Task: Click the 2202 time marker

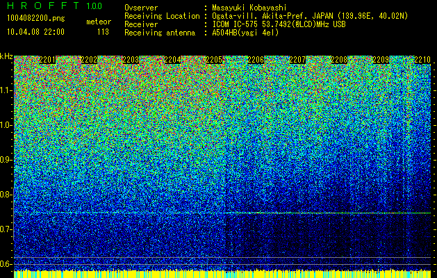Action: (89, 59)
